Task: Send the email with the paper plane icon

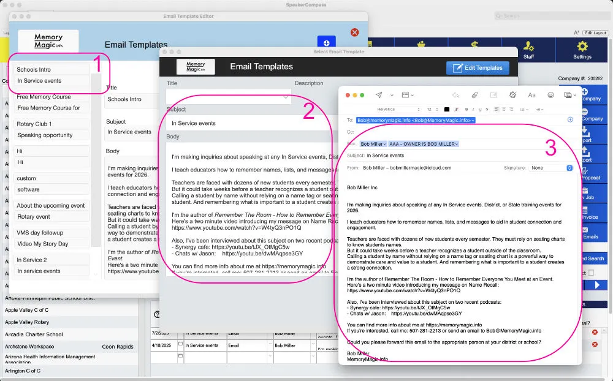Action: pos(379,95)
